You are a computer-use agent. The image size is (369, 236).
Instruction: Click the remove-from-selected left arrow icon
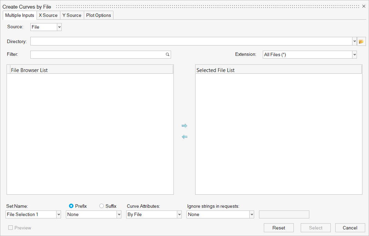tap(185, 137)
